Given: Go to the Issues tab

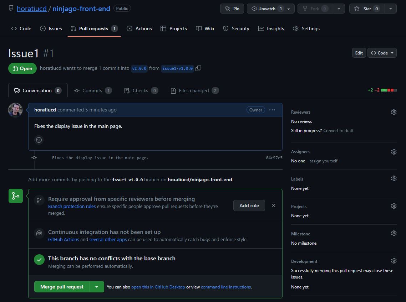Looking at the screenshot, I should [51, 28].
